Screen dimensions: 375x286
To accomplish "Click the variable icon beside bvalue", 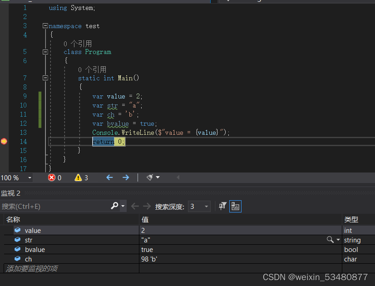I will 17,249.
